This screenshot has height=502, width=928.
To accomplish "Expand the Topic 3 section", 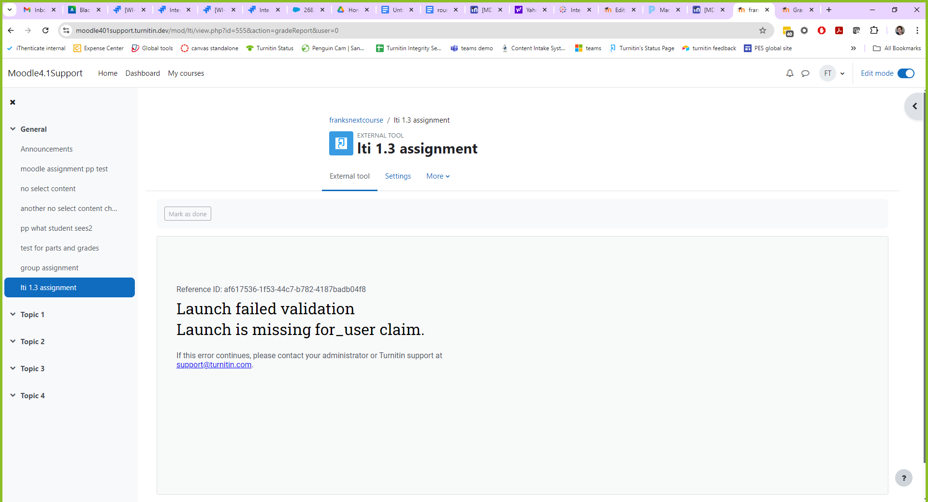I will pos(13,368).
